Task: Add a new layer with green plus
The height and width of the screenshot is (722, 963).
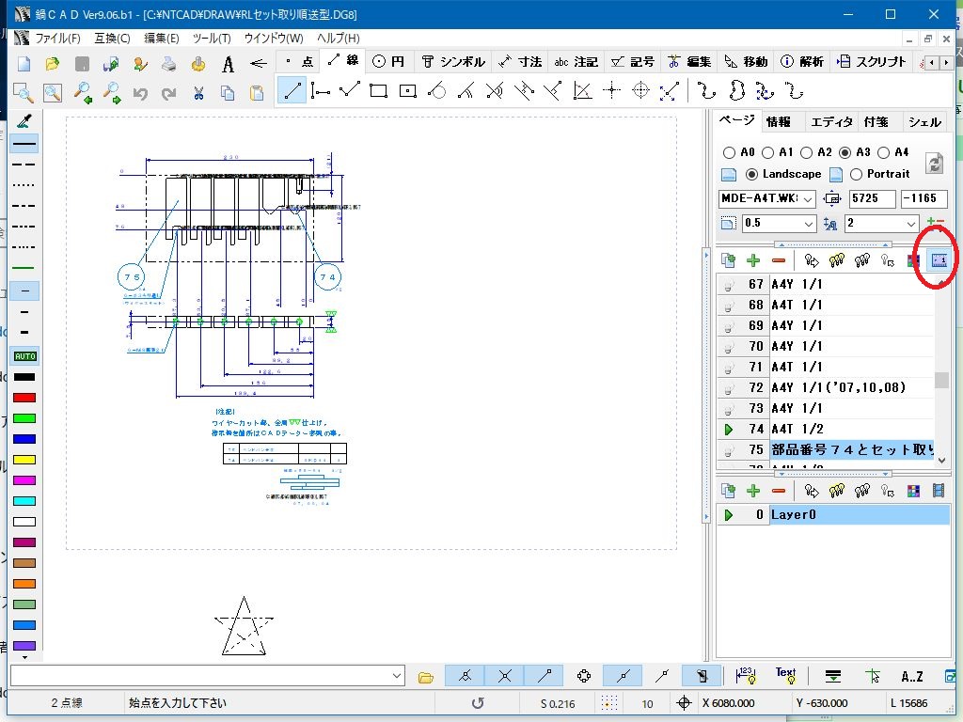Action: coord(753,491)
